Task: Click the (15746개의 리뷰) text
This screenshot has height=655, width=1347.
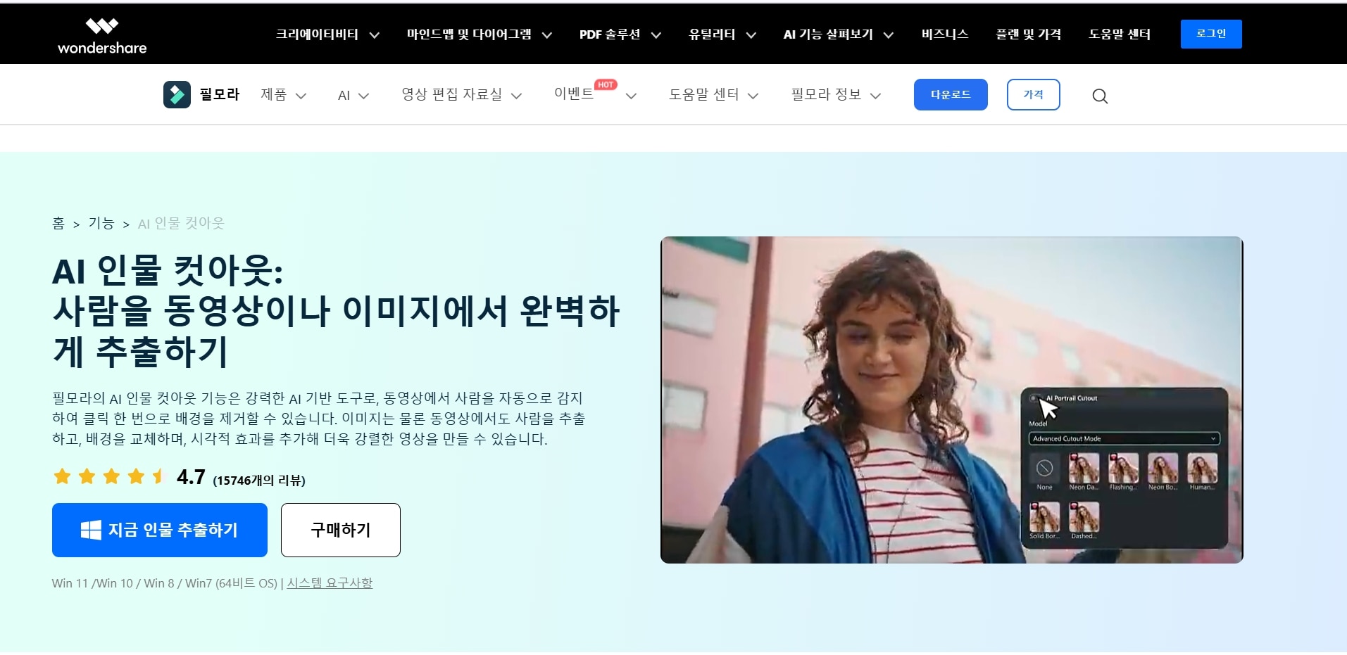Action: (259, 481)
